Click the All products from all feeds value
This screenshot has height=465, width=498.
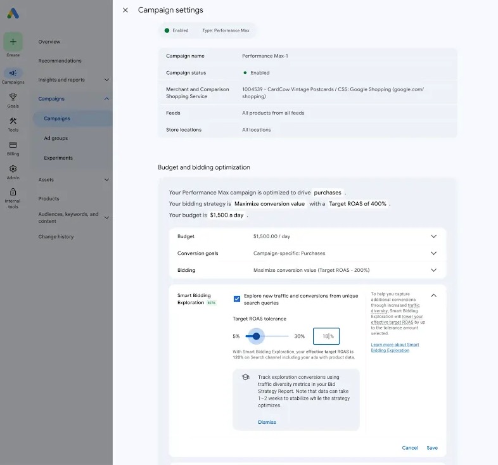(273, 113)
